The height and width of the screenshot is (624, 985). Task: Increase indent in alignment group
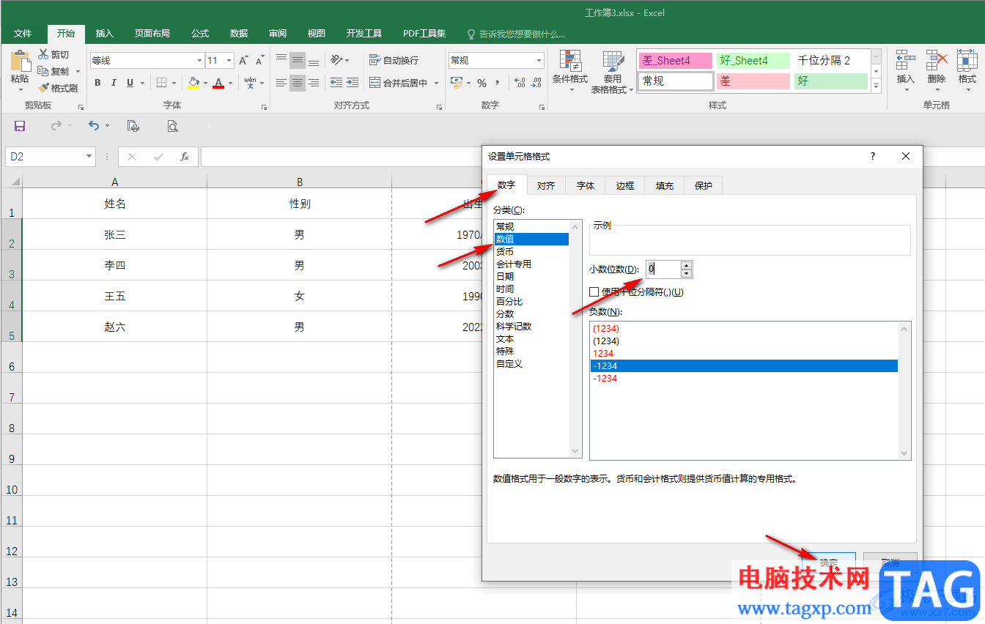pyautogui.click(x=353, y=83)
